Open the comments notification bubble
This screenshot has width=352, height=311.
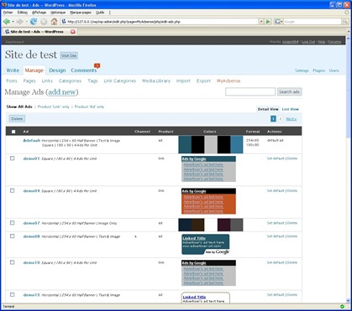[97, 65]
